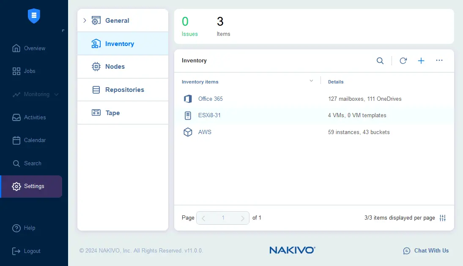Viewport: 463px width, 266px height.
Task: Open the Overview home icon
Action: point(16,48)
